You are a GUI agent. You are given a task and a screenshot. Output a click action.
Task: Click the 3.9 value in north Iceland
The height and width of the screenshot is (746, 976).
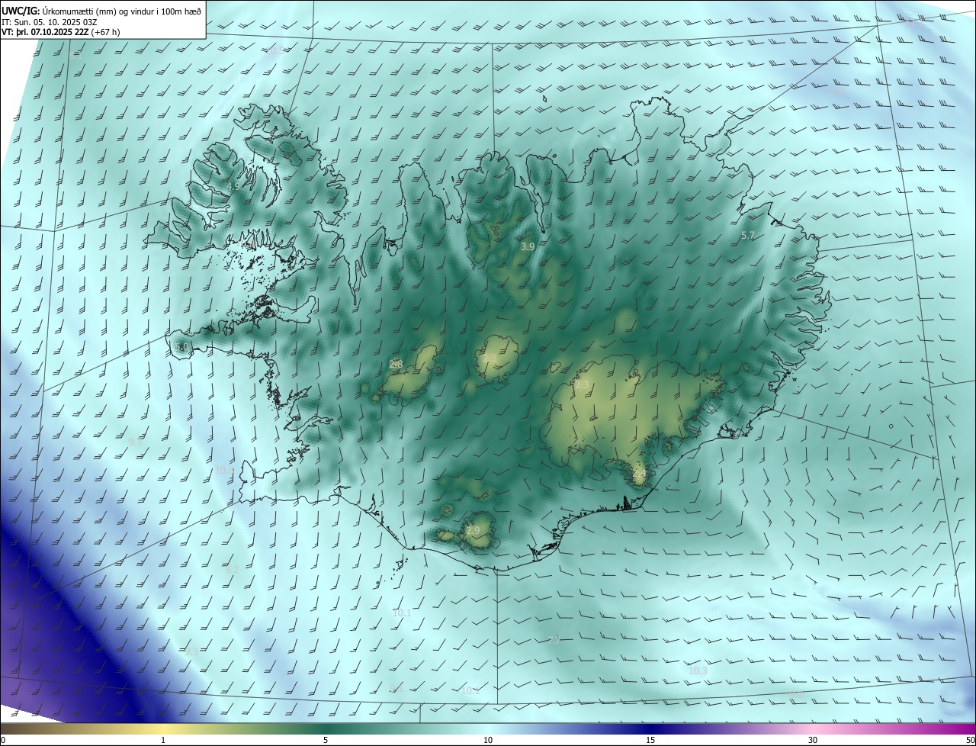coord(528,246)
